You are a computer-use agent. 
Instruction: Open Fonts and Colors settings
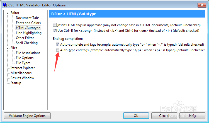pyautogui.click(x=28, y=23)
